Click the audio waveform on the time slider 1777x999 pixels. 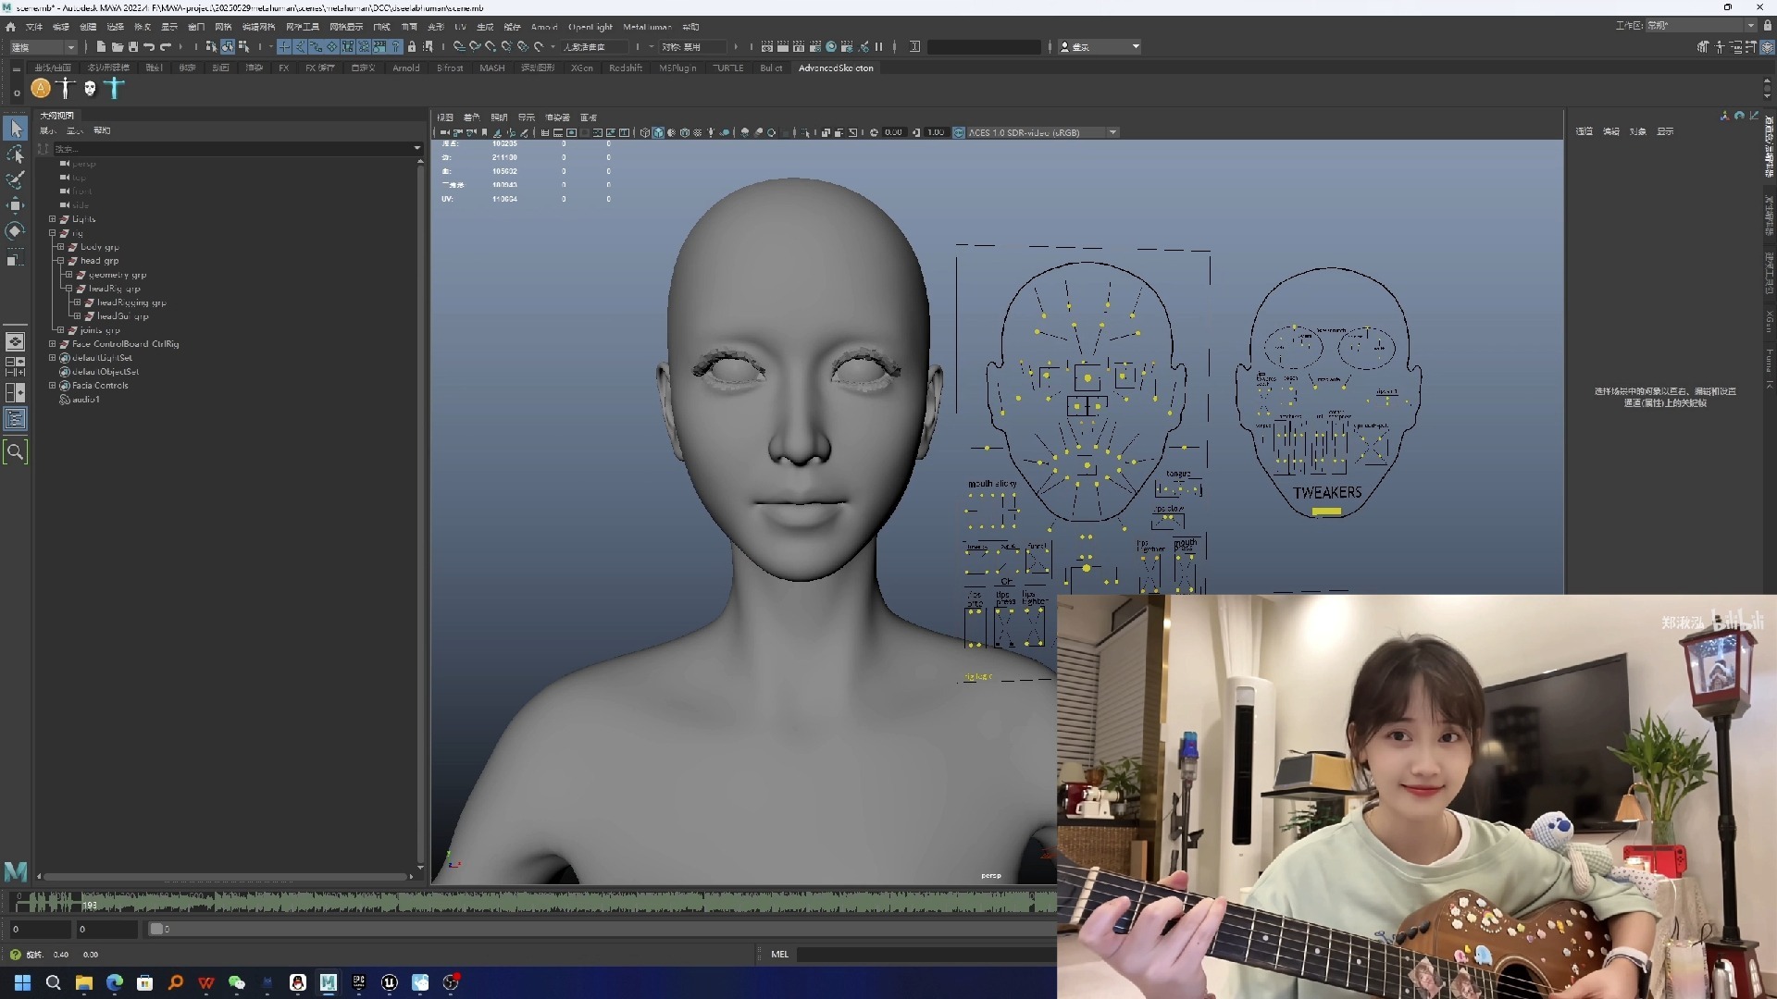click(x=555, y=901)
